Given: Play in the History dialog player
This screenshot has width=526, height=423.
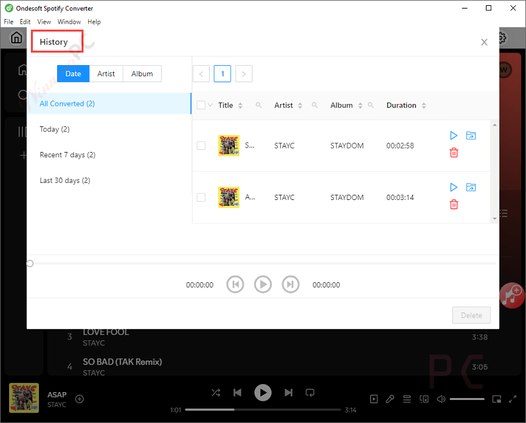Looking at the screenshot, I should [x=262, y=285].
